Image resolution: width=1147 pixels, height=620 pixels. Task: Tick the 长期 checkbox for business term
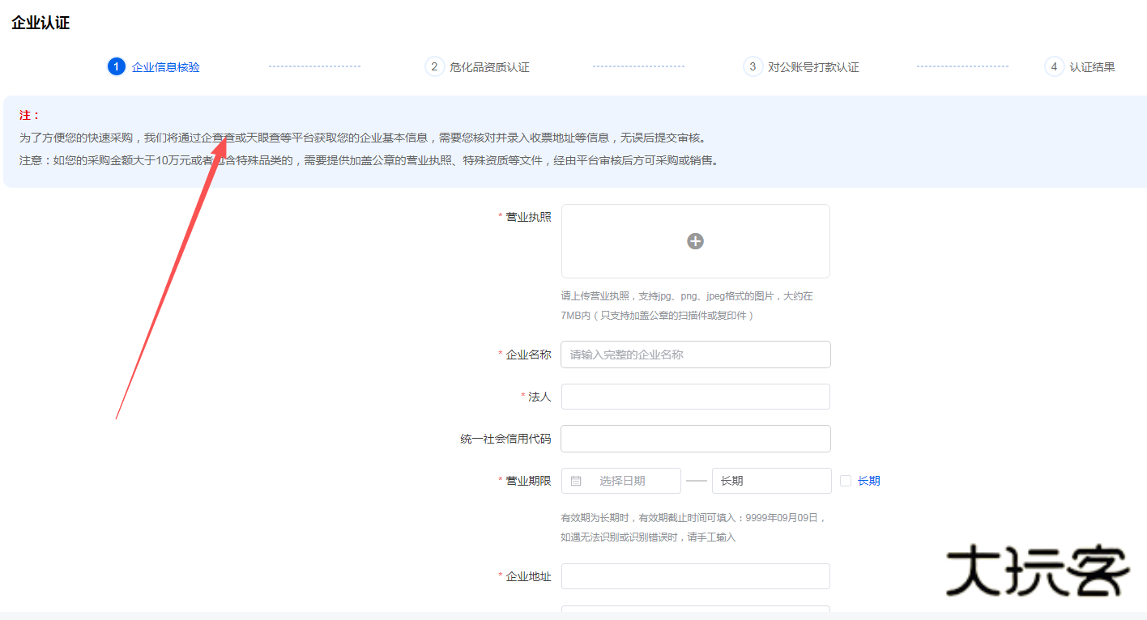click(x=846, y=481)
